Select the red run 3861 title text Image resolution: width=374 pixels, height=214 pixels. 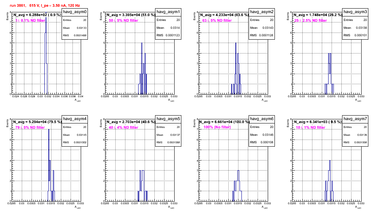(x=45, y=6)
